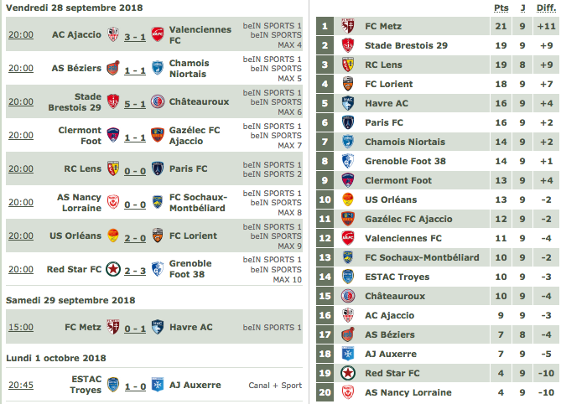Click the Paris FC logo in standings
This screenshot has width=561, height=404.
pos(348,122)
